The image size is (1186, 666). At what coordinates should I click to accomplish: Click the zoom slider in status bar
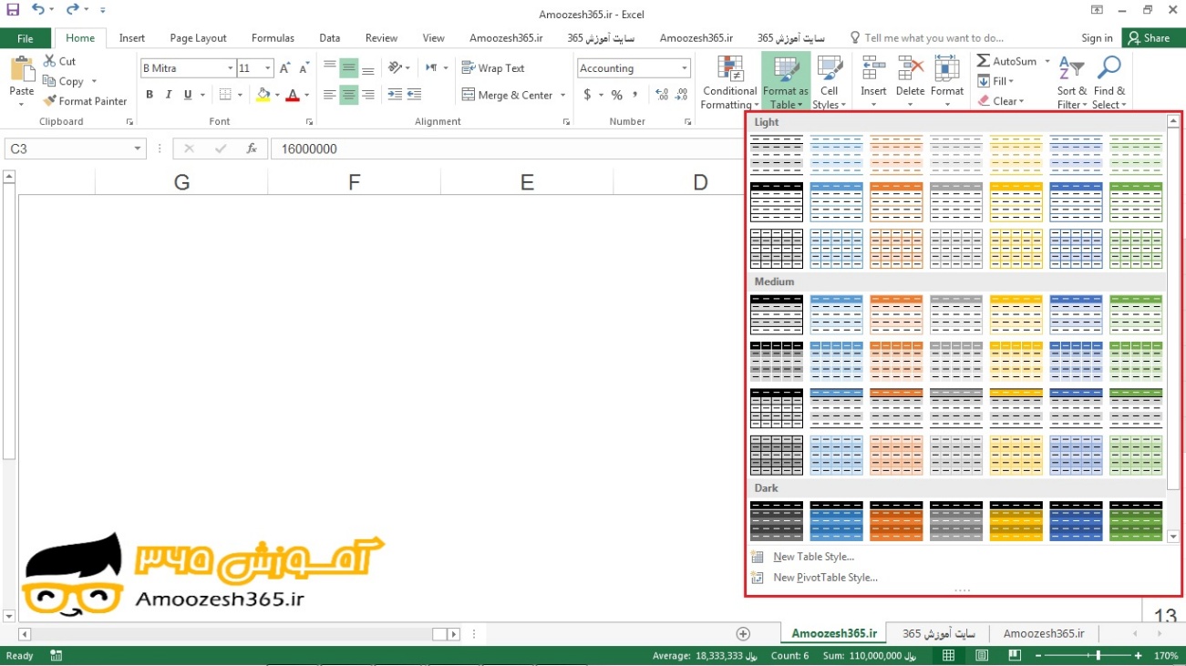click(x=1099, y=656)
